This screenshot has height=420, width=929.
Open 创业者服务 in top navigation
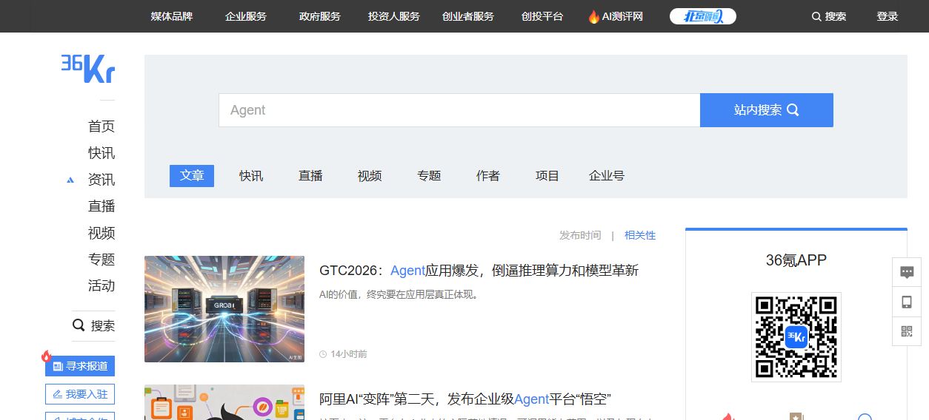click(468, 16)
